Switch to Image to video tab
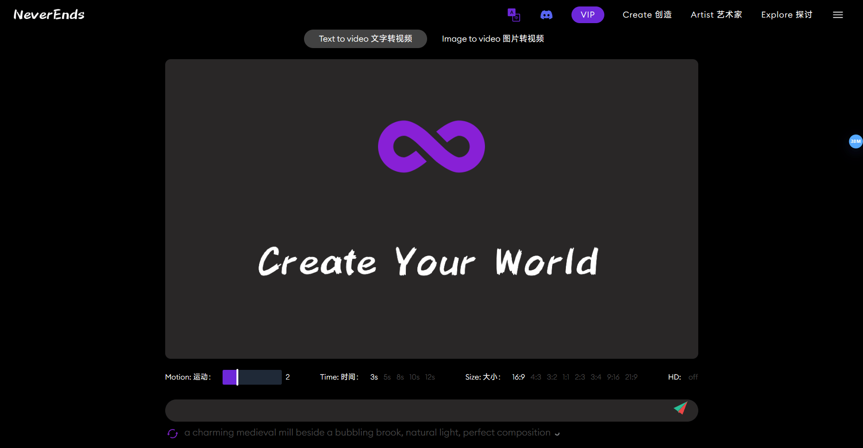Image resolution: width=863 pixels, height=448 pixels. tap(492, 39)
